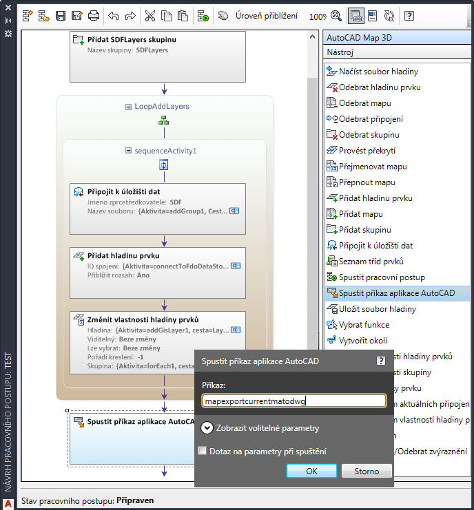474x510 pixels.
Task: Click the refresh arrows toolbar icon
Action: [389, 16]
